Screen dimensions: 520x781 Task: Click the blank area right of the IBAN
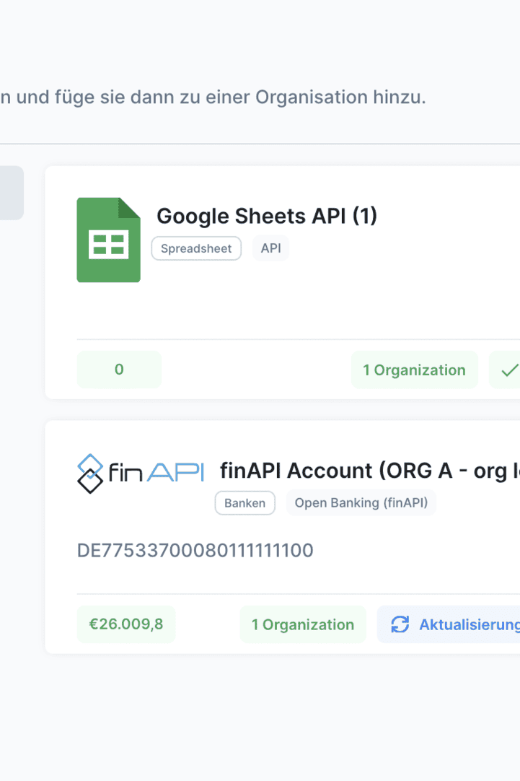click(x=418, y=551)
